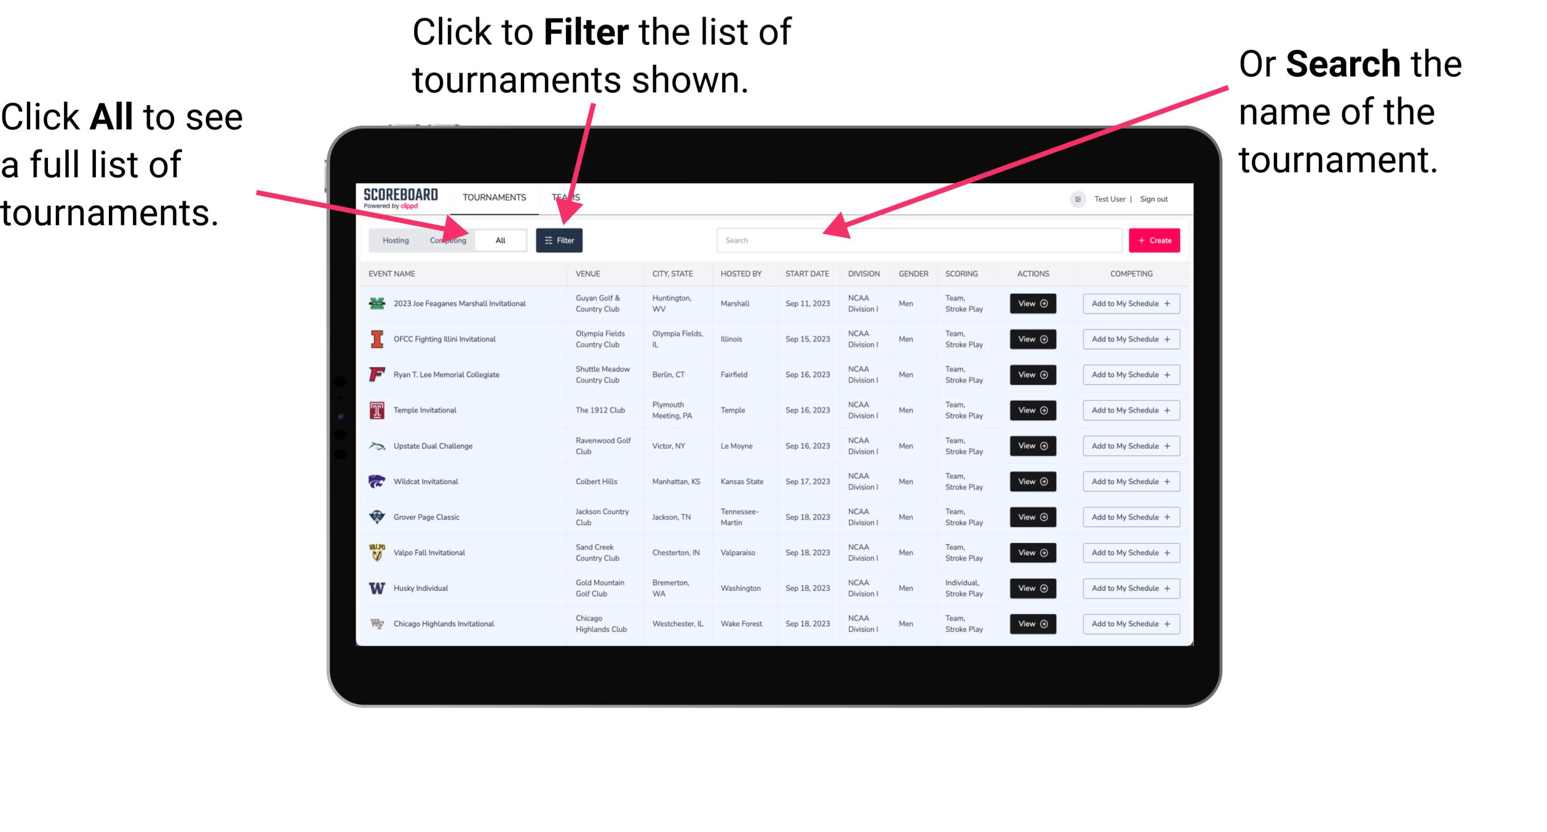This screenshot has height=832, width=1547.
Task: Click the Valparaiso team logo icon
Action: (376, 552)
